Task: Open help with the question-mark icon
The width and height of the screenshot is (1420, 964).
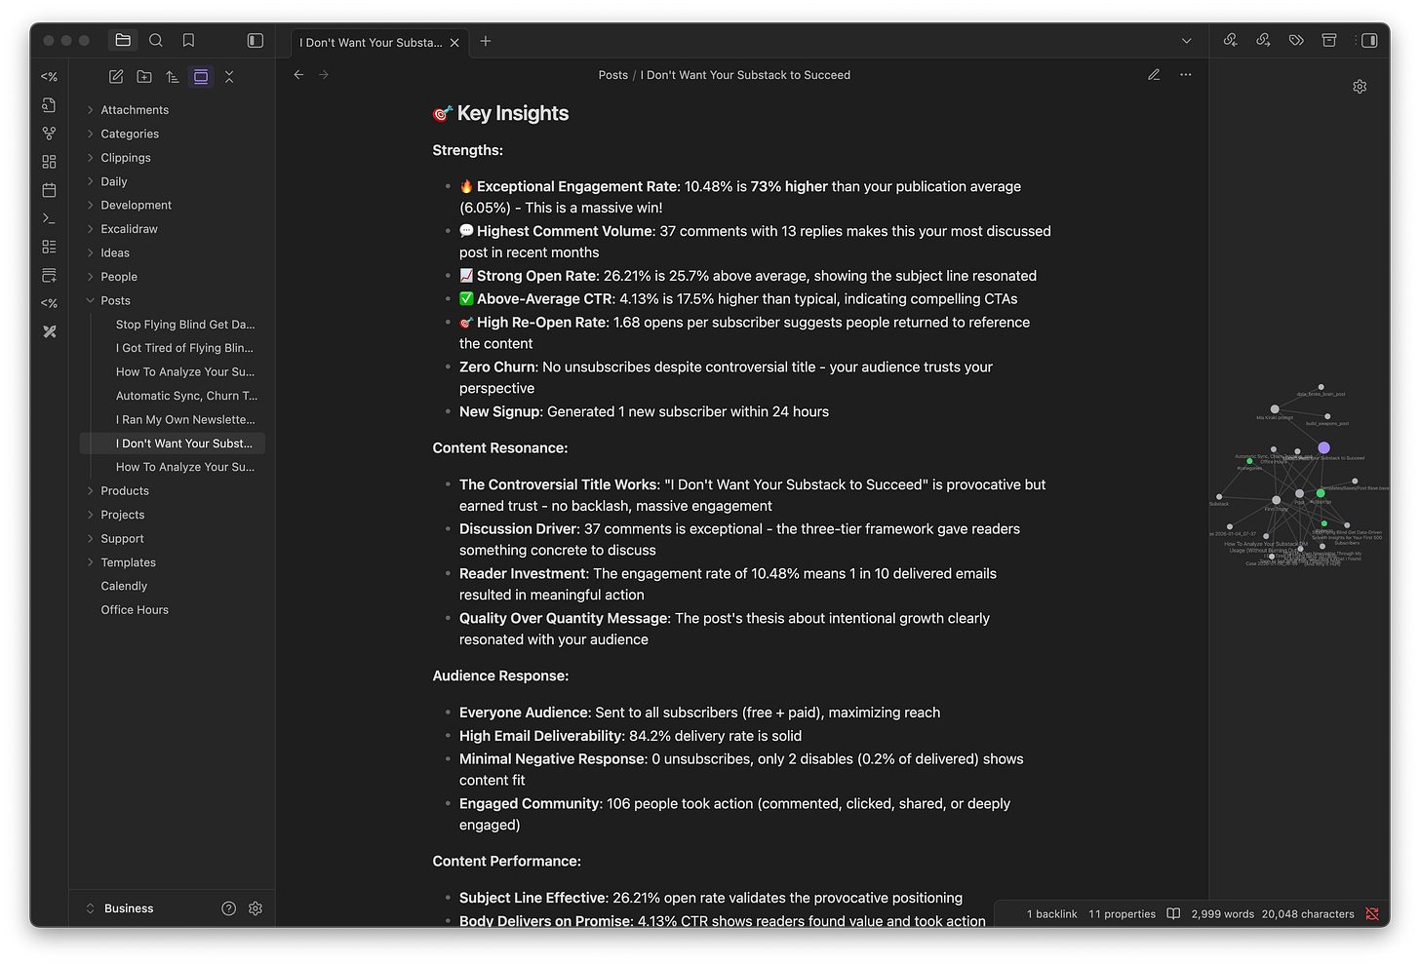Action: pyautogui.click(x=228, y=908)
